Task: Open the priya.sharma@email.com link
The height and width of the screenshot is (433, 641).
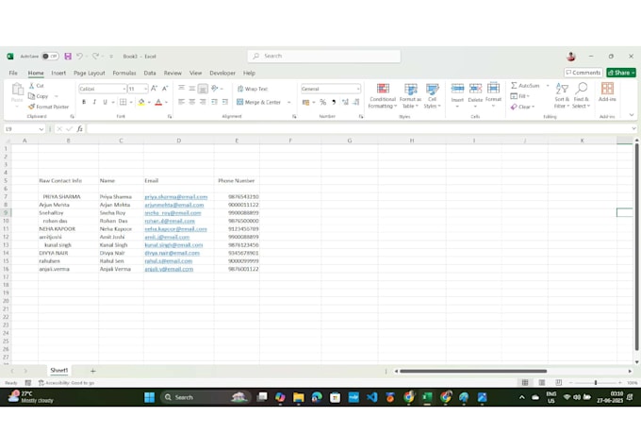Action: pos(175,197)
